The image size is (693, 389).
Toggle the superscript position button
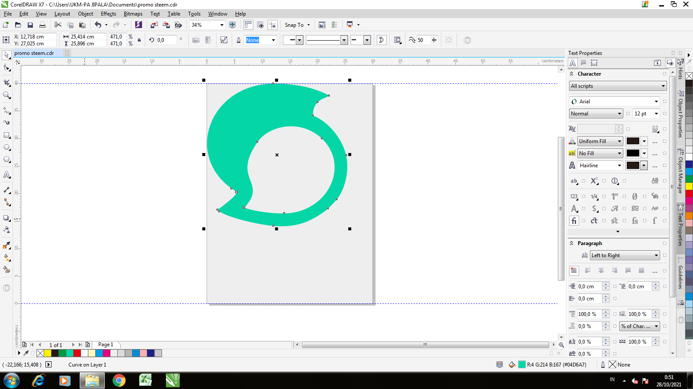pyautogui.click(x=594, y=181)
